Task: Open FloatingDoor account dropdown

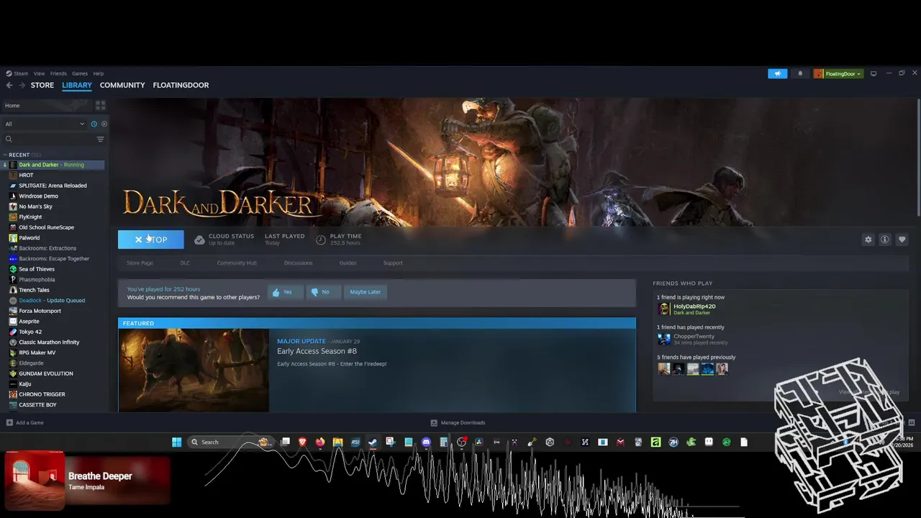Action: click(838, 73)
